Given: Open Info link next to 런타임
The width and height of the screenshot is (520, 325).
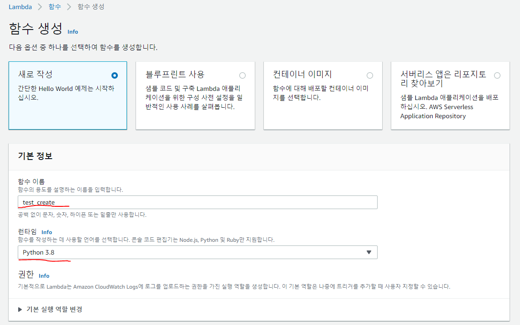Looking at the screenshot, I should point(47,232).
